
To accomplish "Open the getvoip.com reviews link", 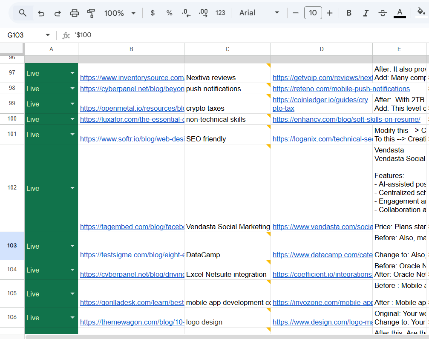I will tap(322, 78).
